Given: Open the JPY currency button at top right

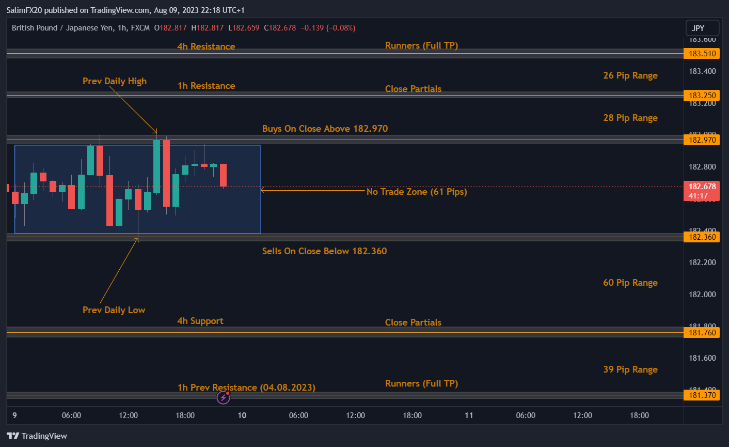Looking at the screenshot, I should pos(702,28).
